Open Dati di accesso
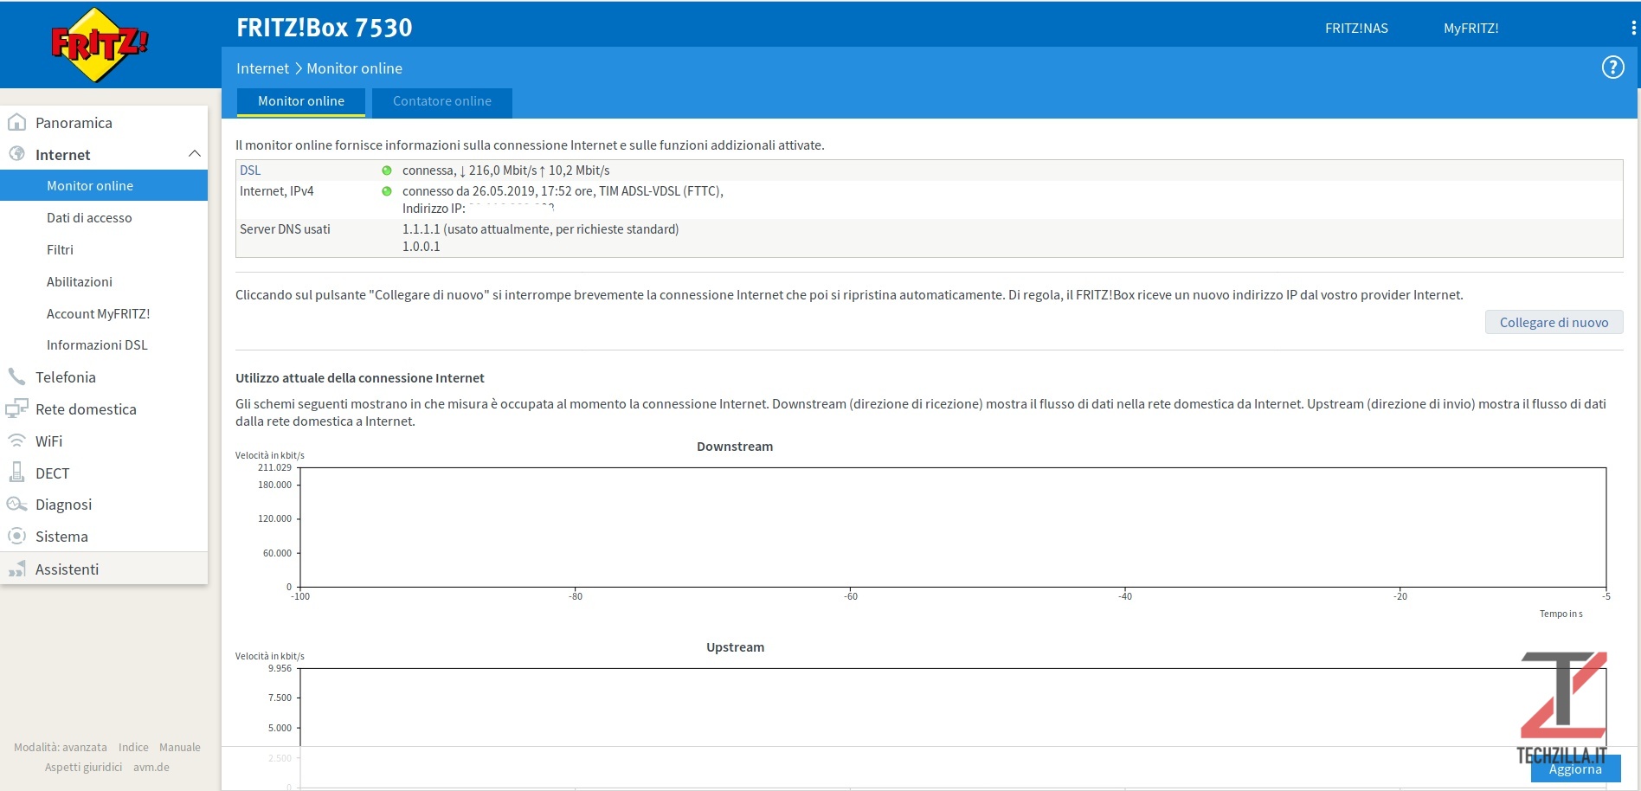Image resolution: width=1641 pixels, height=791 pixels. click(89, 217)
